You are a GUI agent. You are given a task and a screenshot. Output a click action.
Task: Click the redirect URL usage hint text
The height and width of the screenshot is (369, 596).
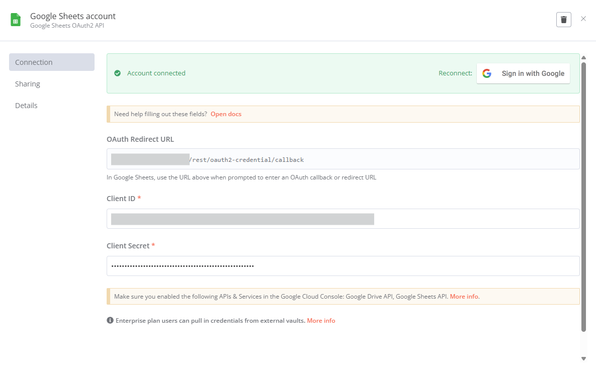point(241,177)
